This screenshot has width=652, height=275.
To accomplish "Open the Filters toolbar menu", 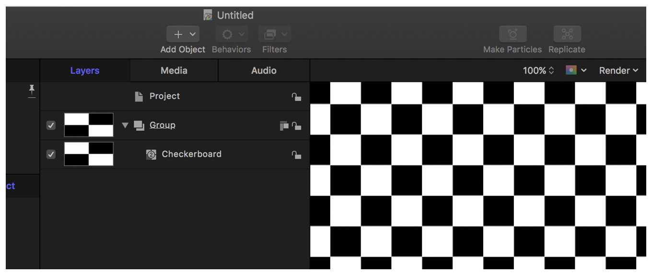I will 274,34.
